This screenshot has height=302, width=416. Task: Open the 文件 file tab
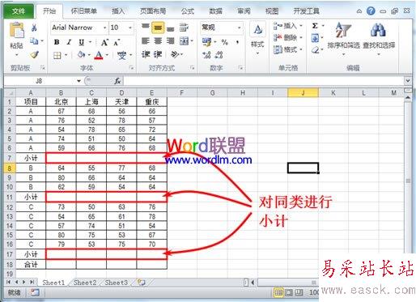pos(19,11)
